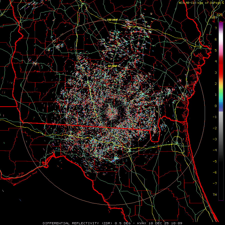Image resolution: width=225 pixels, height=225 pixels.
Task: Click the -7 value on the color scale
Action: click(215, 183)
